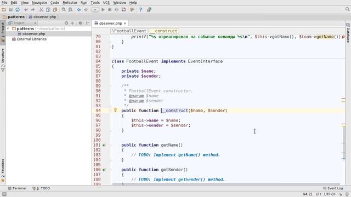The width and height of the screenshot is (351, 197).
Task: Toggle the Terminal tool window
Action: point(17,188)
